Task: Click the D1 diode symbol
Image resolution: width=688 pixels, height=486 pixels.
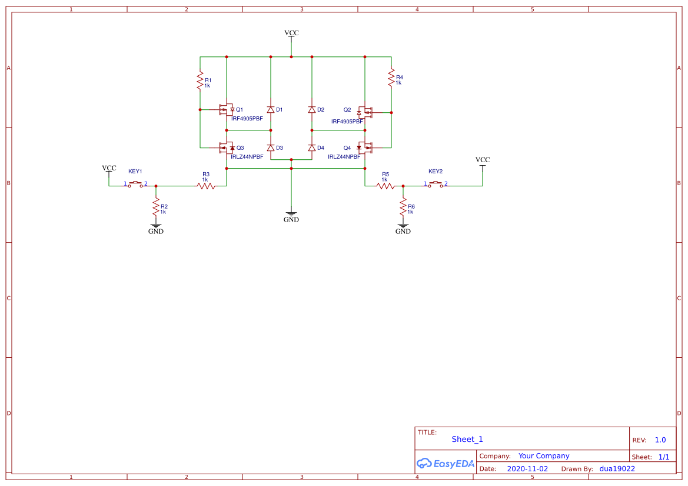Action: click(271, 109)
